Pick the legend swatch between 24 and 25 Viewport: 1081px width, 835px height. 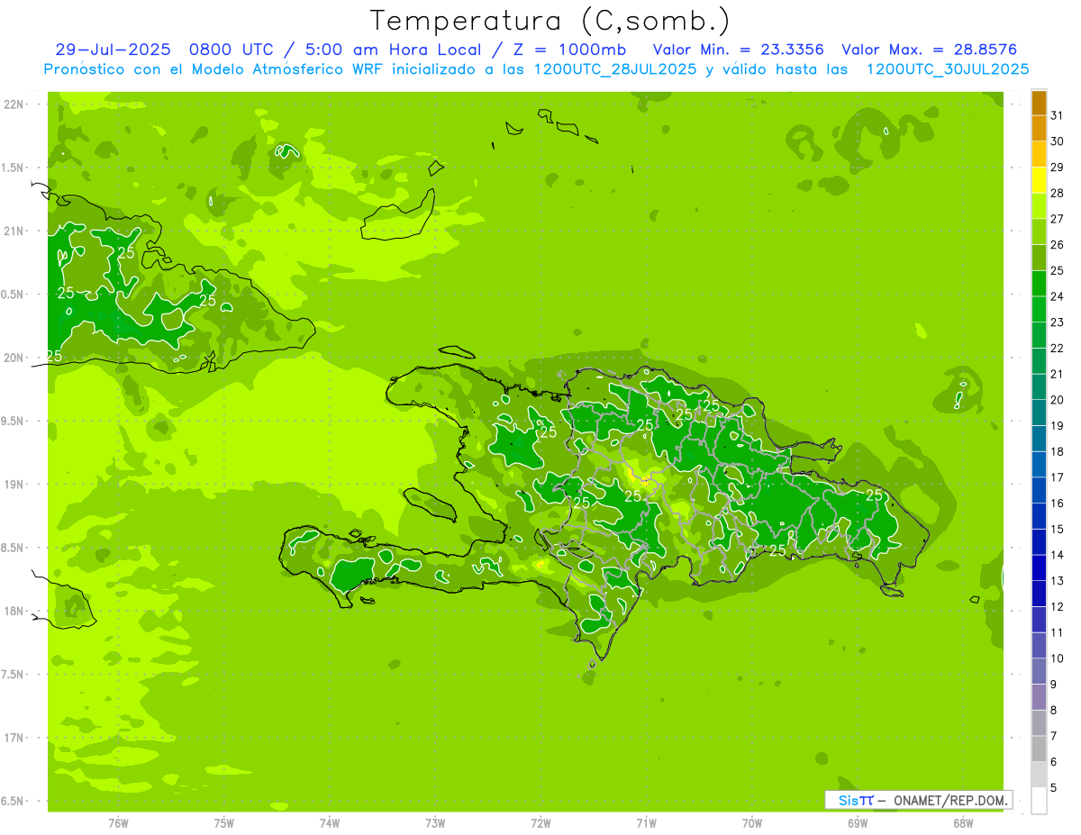1039,284
